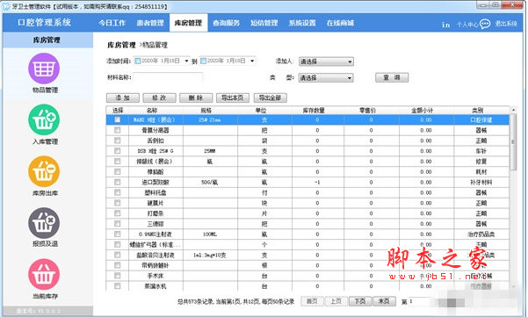Click the 单位 column header
The width and height of the screenshot is (528, 317).
261,111
